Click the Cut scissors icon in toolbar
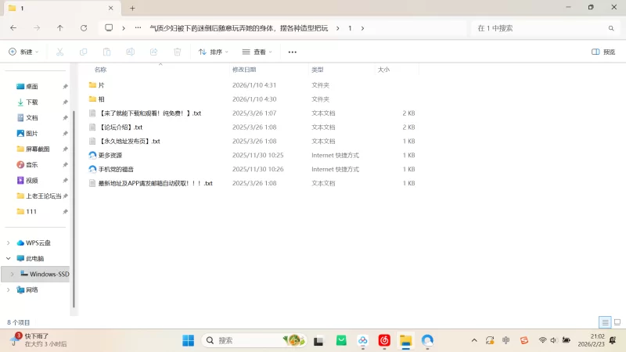 59,52
